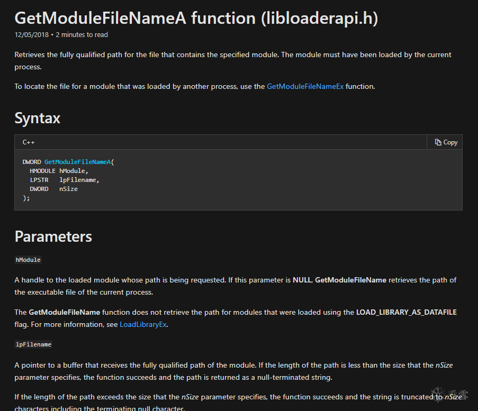Viewport: 478px width, 411px height.
Task: Click nSize argument in the code block
Action: click(68, 189)
